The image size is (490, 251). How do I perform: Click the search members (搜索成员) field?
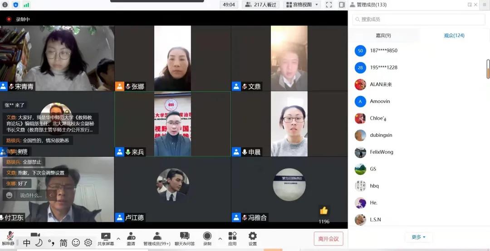click(419, 19)
